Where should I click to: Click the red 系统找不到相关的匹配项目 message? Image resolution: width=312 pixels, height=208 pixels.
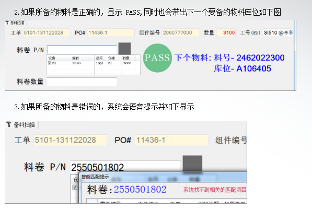[215, 190]
